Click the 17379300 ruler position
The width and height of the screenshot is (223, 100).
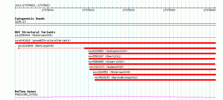(169, 10)
